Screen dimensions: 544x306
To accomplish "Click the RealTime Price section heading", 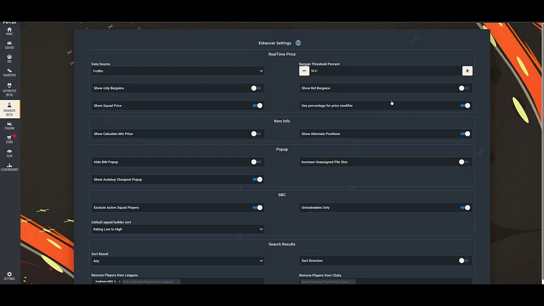I will [x=282, y=54].
